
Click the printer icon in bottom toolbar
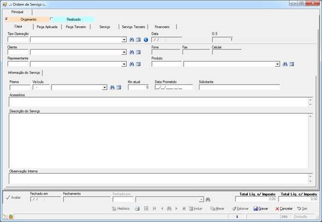click(137, 208)
